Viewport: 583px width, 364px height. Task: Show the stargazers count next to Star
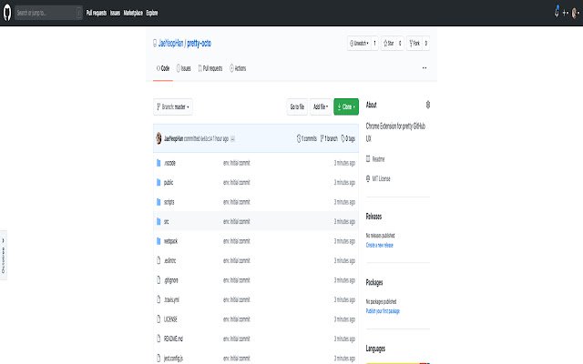pyautogui.click(x=400, y=44)
